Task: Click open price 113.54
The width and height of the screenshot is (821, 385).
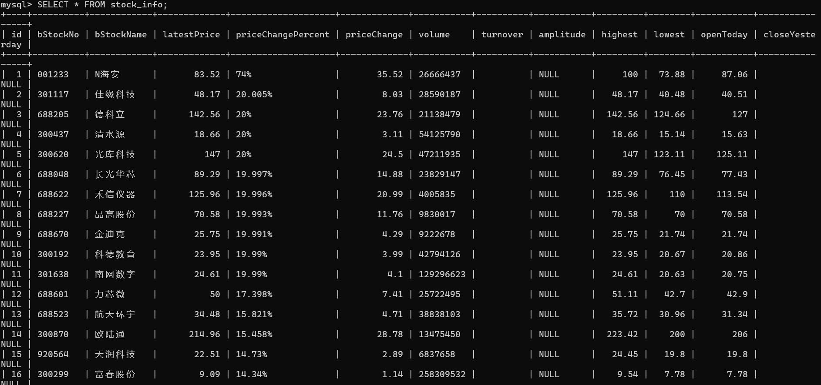Action: point(732,194)
